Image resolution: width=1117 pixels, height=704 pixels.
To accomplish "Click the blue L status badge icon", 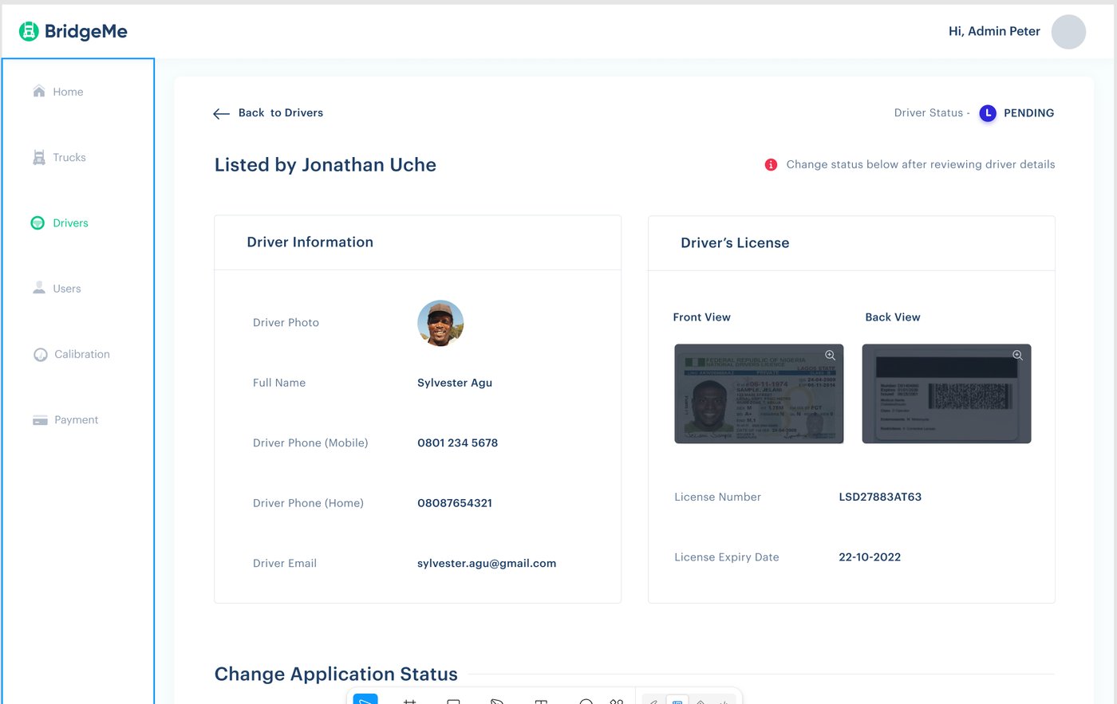I will click(988, 113).
